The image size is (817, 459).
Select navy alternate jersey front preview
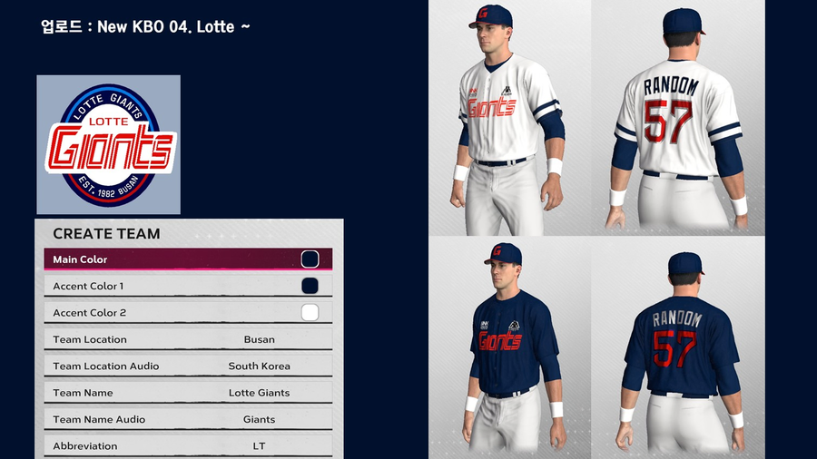click(x=509, y=347)
